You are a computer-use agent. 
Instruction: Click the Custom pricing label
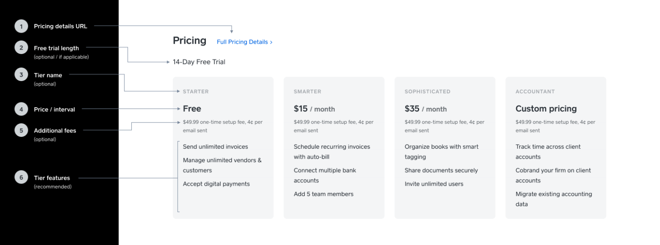546,109
